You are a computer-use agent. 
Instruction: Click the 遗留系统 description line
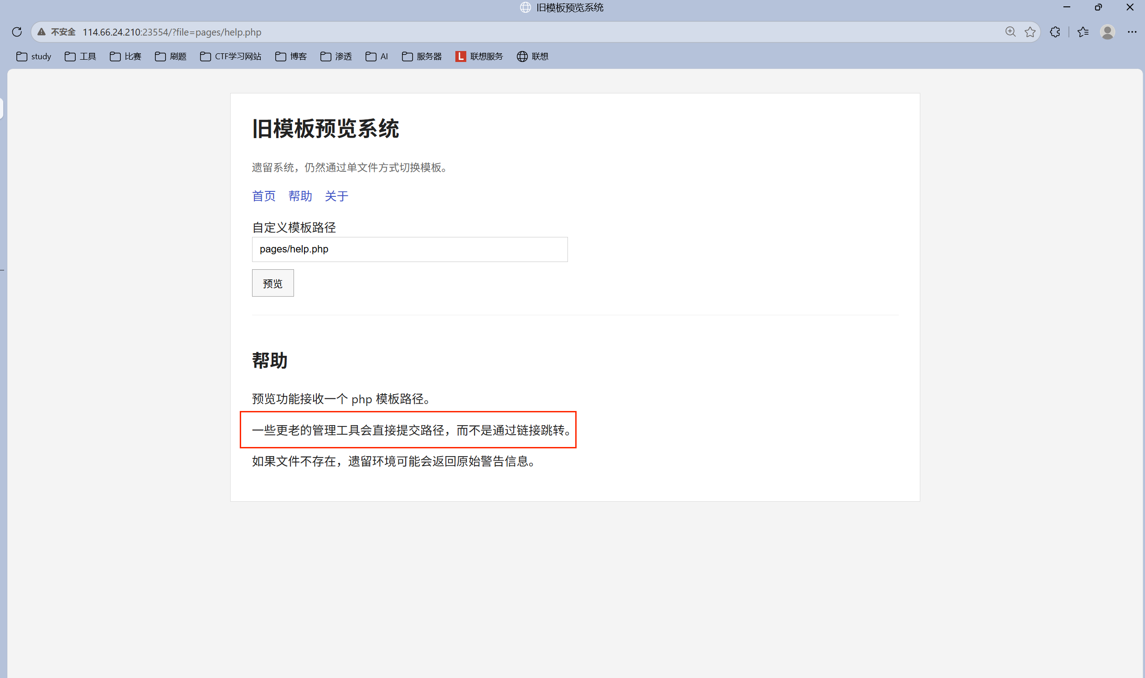coord(350,167)
